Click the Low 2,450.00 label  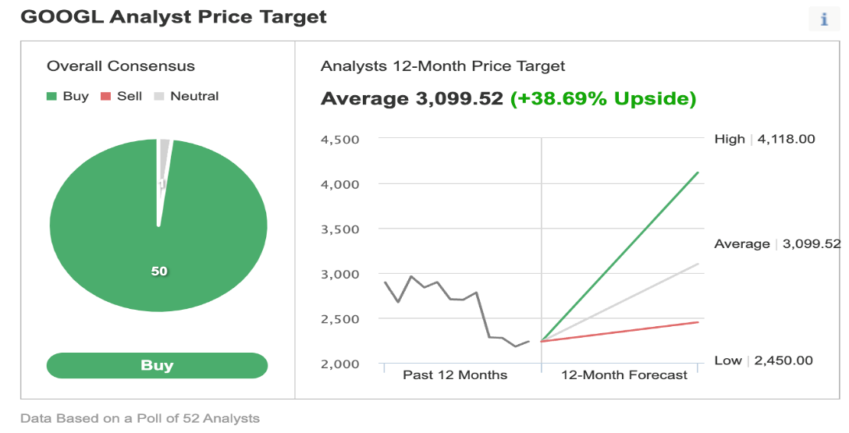[763, 360]
